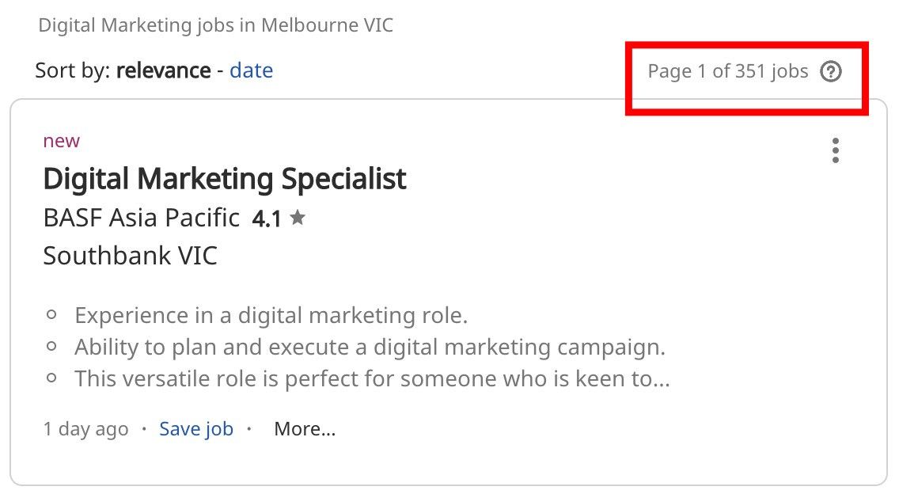Open the Digital Marketing Specialist job posting
Screen dimensions: 899x494
tap(226, 178)
